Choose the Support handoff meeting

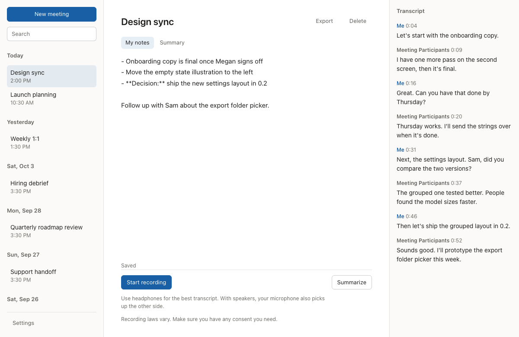point(51,276)
